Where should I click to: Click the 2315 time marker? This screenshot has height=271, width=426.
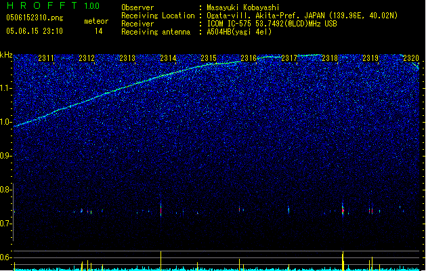coord(209,58)
